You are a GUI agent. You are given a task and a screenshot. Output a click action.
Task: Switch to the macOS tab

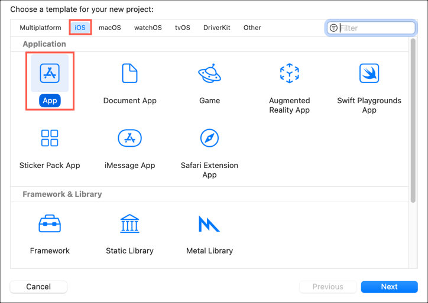click(x=109, y=28)
